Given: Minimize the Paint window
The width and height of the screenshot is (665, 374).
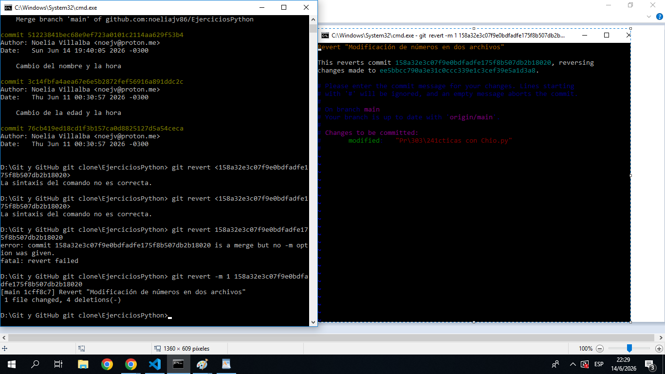Looking at the screenshot, I should [609, 5].
